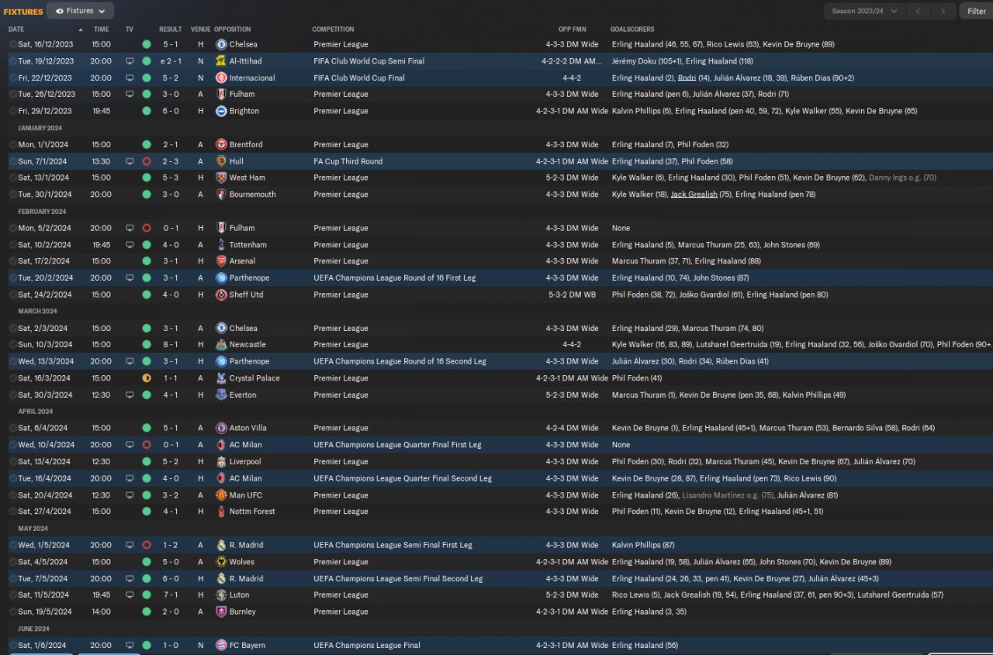The width and height of the screenshot is (993, 655).
Task: Click the FA Cup Third Round competition
Action: click(x=348, y=161)
